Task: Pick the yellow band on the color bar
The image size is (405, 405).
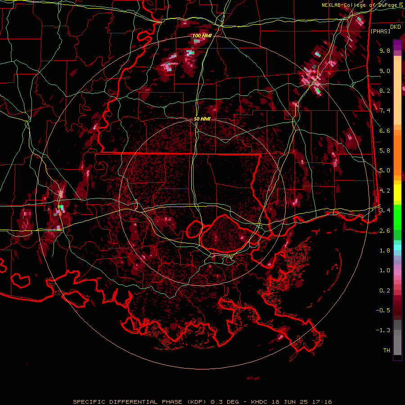Action: [x=397, y=193]
